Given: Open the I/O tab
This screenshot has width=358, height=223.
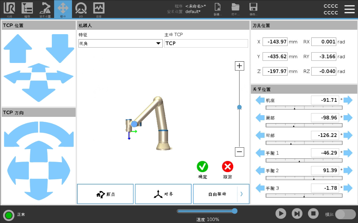Looking at the screenshot, I should pos(81,9).
